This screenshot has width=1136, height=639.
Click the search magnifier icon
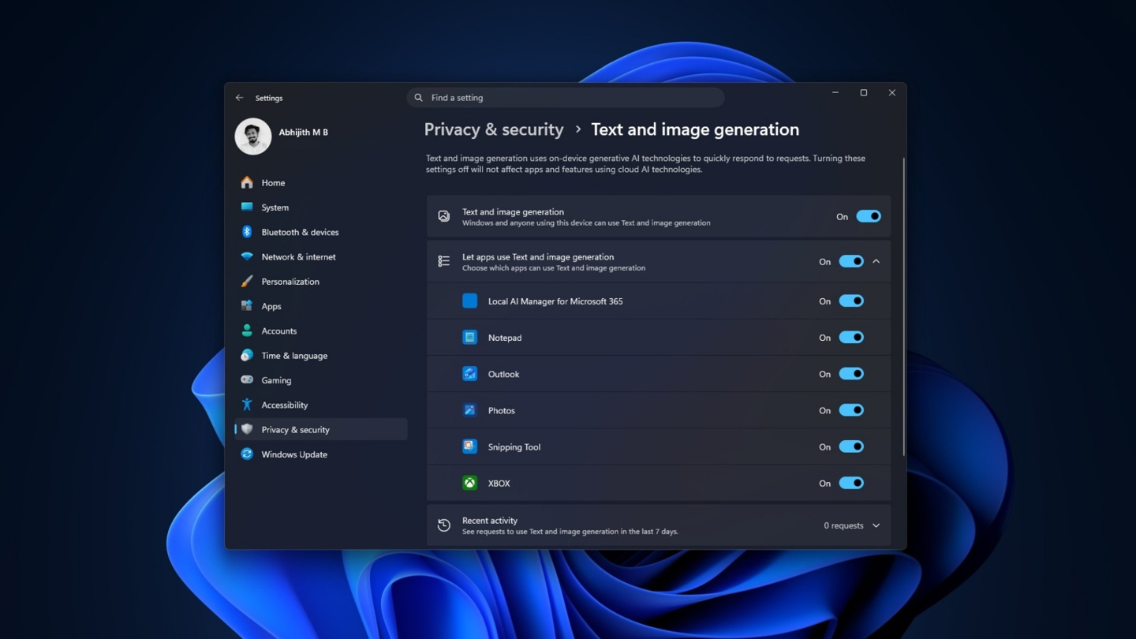[419, 98]
